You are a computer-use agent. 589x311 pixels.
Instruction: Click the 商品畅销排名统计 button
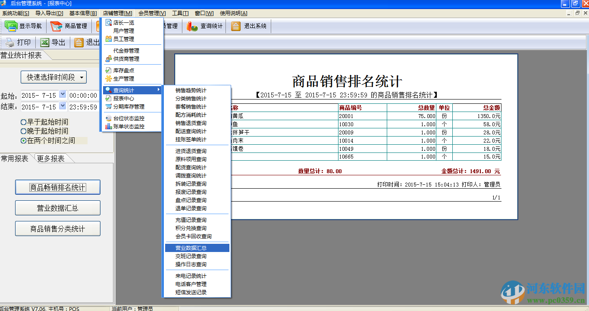(x=58, y=187)
